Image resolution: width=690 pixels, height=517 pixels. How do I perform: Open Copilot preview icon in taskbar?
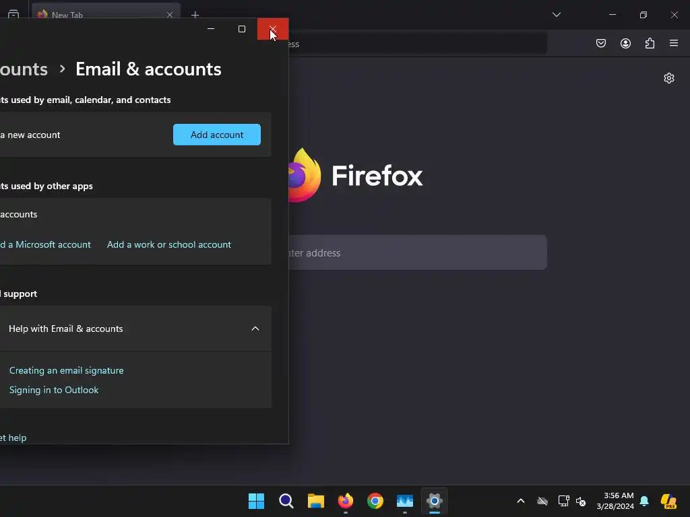pos(669,501)
